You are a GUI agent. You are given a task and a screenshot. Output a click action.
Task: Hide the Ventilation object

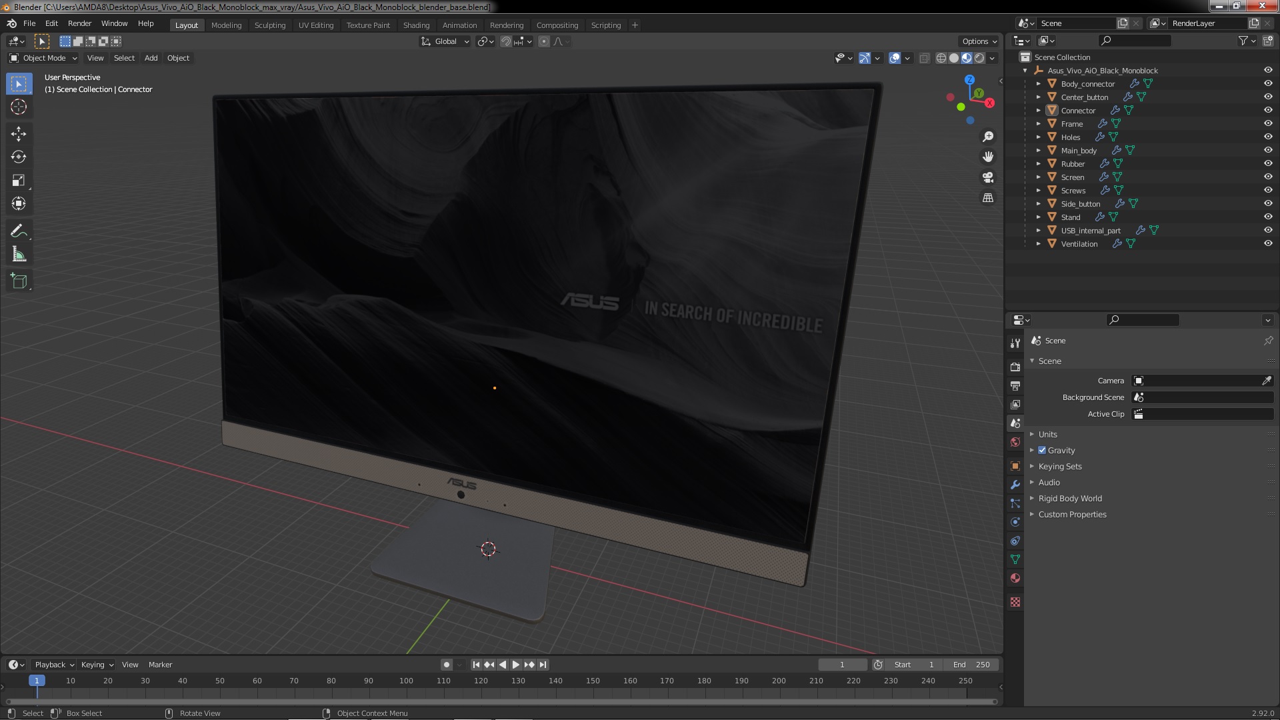1268,243
